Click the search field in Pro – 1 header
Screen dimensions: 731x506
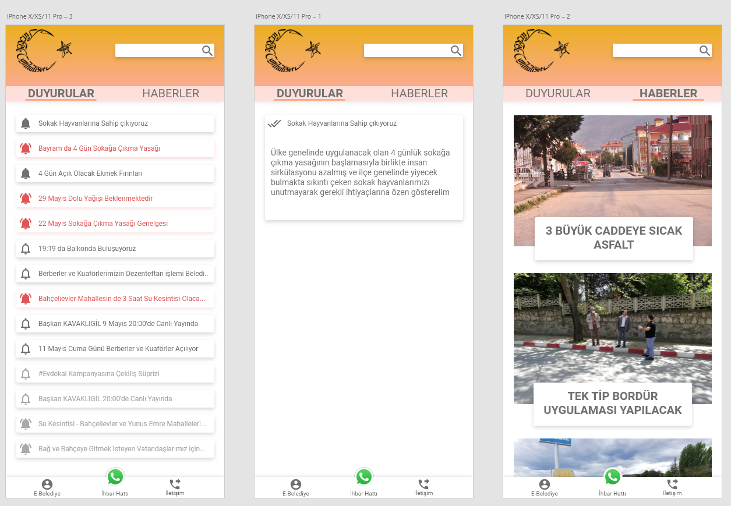tap(414, 51)
